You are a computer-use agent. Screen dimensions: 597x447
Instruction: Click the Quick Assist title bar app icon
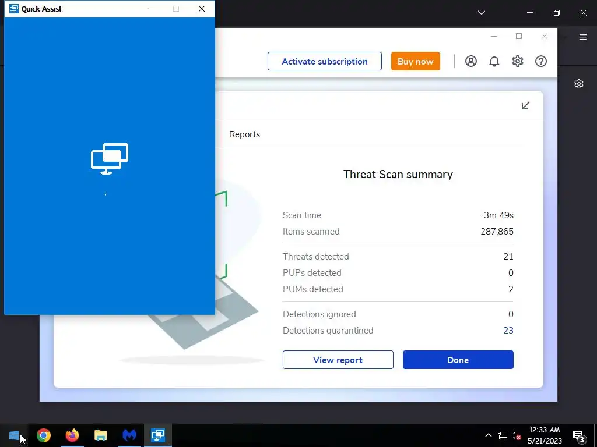[x=14, y=9]
